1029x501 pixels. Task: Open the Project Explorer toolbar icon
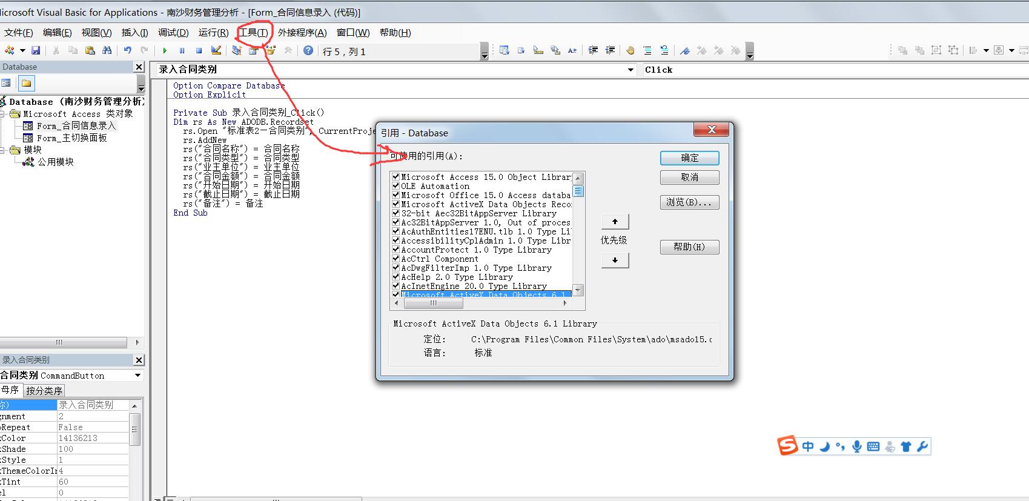coord(236,50)
